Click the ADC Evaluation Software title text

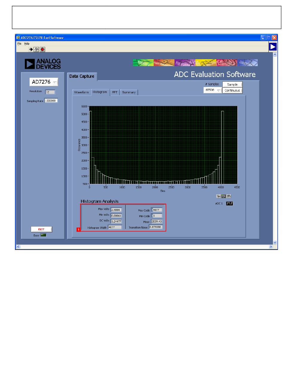(x=215, y=74)
